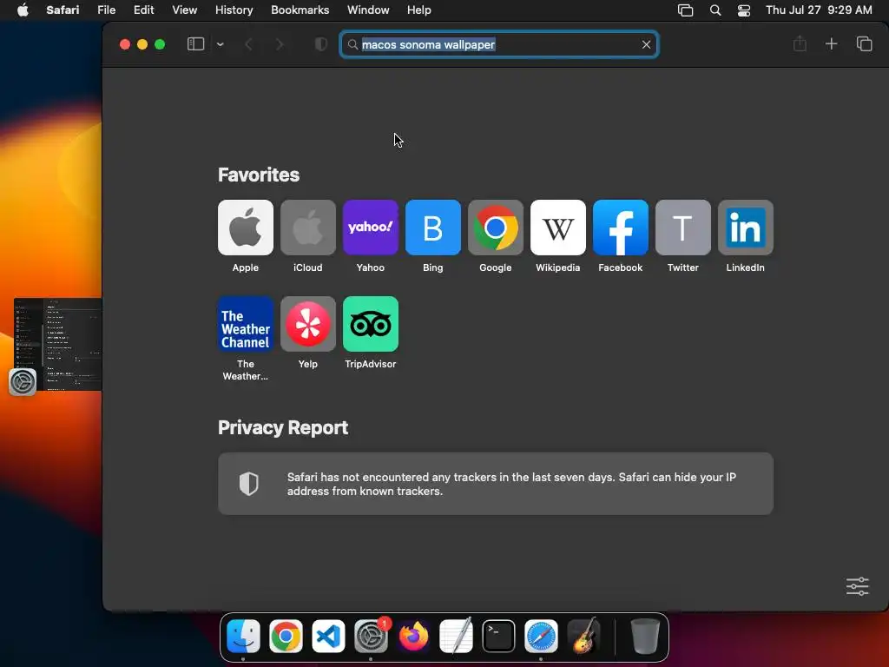This screenshot has width=889, height=667.
Task: Clear the address bar text with X
Action: click(646, 44)
